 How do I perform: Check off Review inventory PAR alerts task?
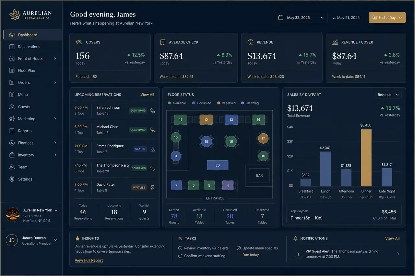pos(180,248)
